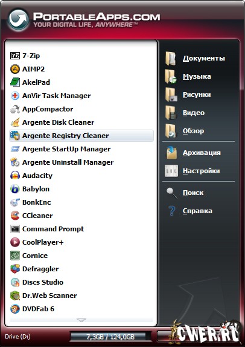Launch CCleaner from its red icon
The height and width of the screenshot is (347, 245).
15,216
